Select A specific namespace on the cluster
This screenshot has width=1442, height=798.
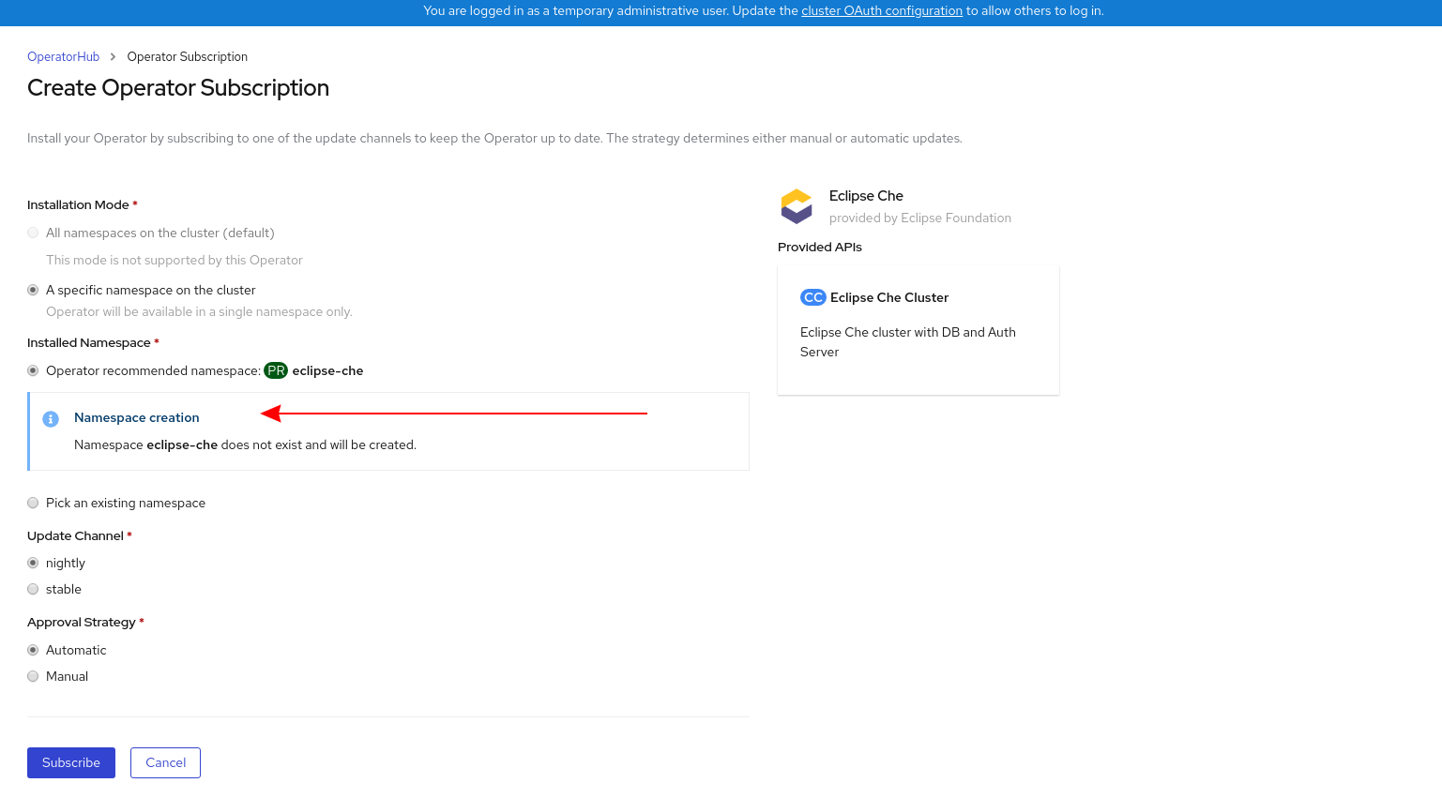click(33, 290)
